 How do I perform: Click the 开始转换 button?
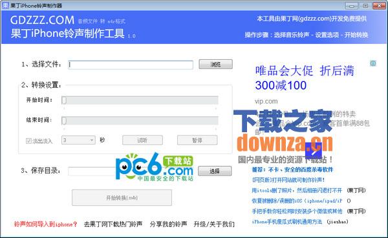(x=122, y=197)
